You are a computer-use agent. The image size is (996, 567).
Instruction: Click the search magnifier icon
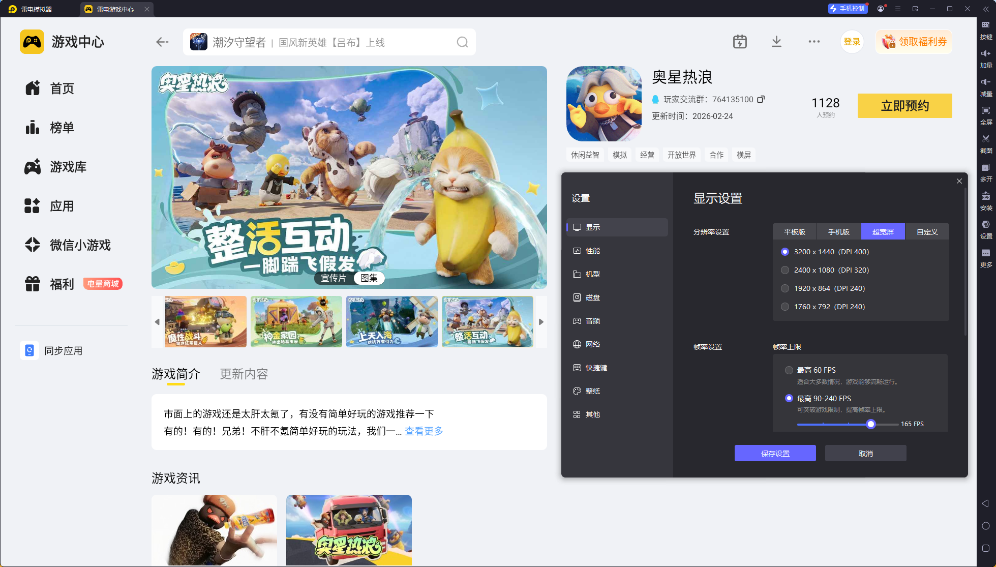point(462,42)
